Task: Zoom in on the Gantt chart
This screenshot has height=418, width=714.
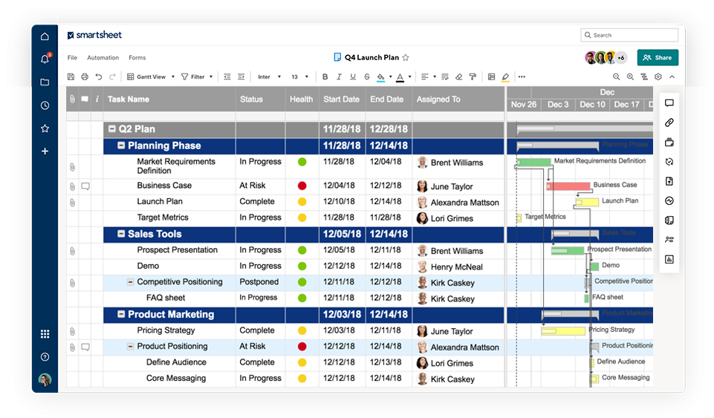Action: (x=630, y=76)
